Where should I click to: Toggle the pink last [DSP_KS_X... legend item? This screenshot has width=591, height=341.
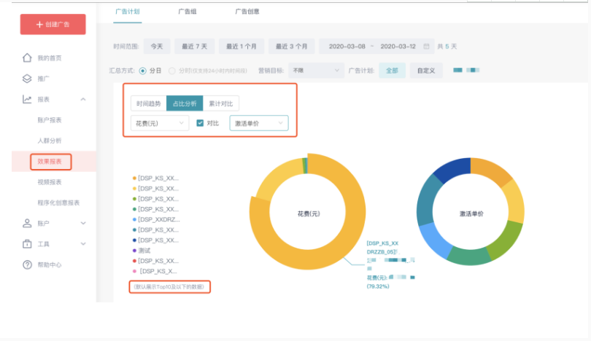pyautogui.click(x=155, y=271)
